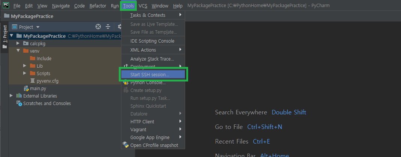
Task: Click the Lib folder icon
Action: pos(33,66)
